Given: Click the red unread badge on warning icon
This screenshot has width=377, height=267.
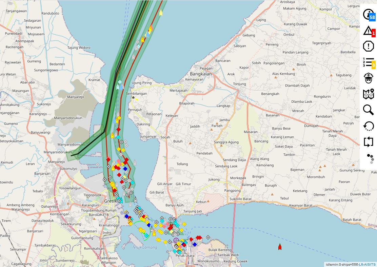Looking at the screenshot, I should [x=373, y=33].
